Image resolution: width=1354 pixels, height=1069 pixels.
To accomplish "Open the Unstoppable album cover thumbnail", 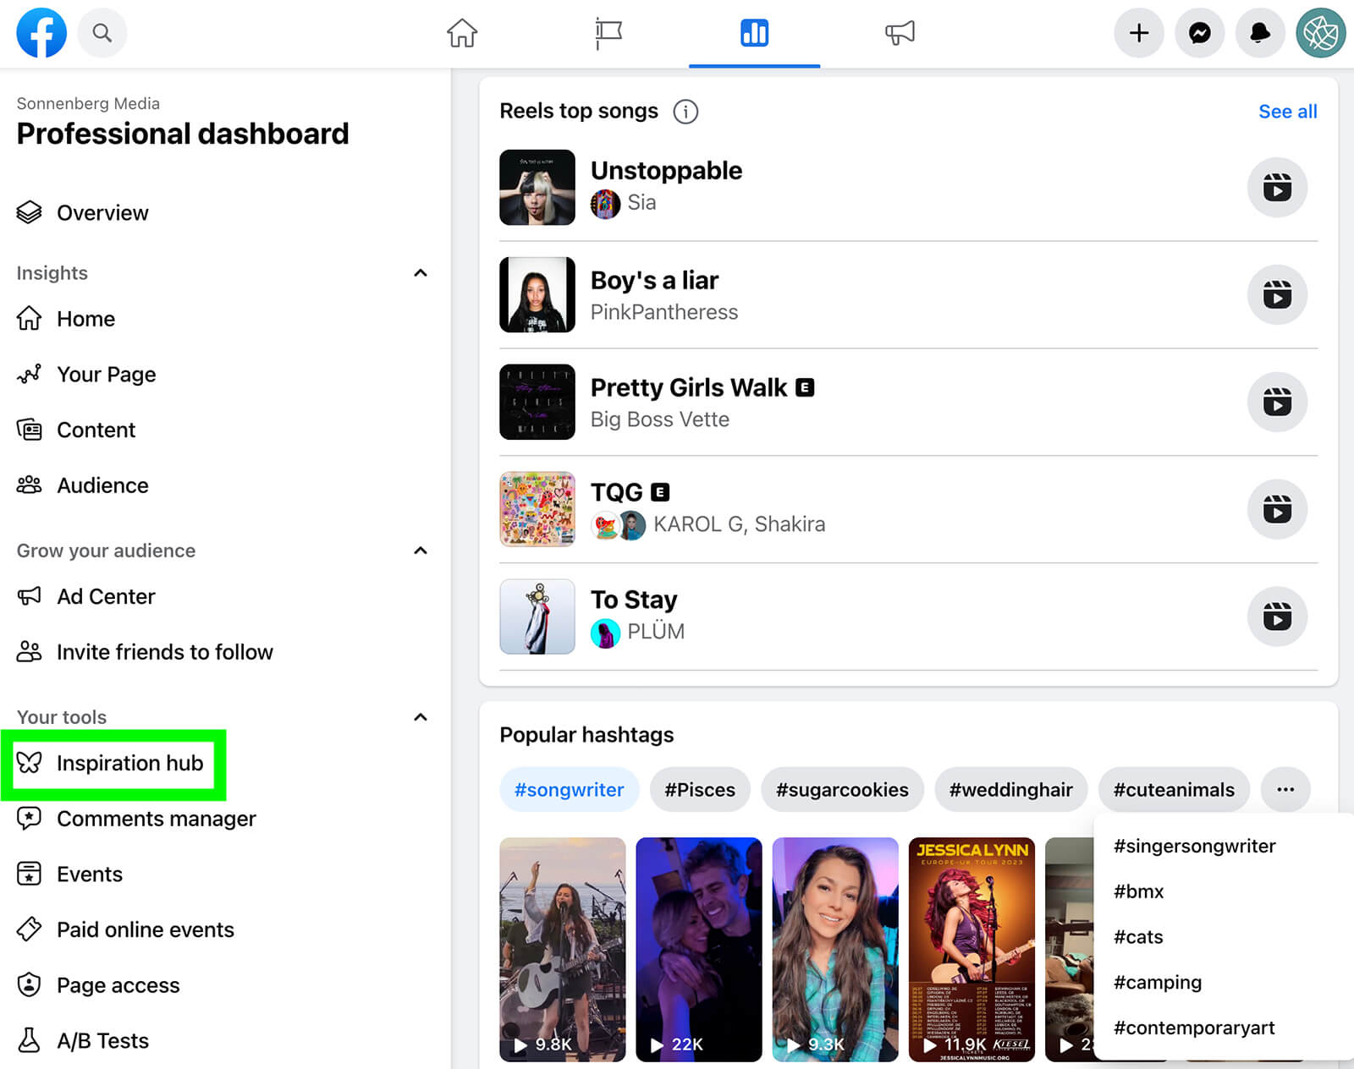I will [537, 187].
